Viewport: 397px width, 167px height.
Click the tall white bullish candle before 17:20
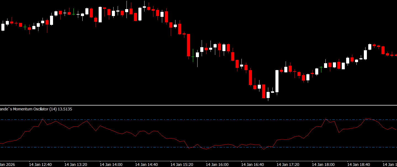tap(277, 81)
